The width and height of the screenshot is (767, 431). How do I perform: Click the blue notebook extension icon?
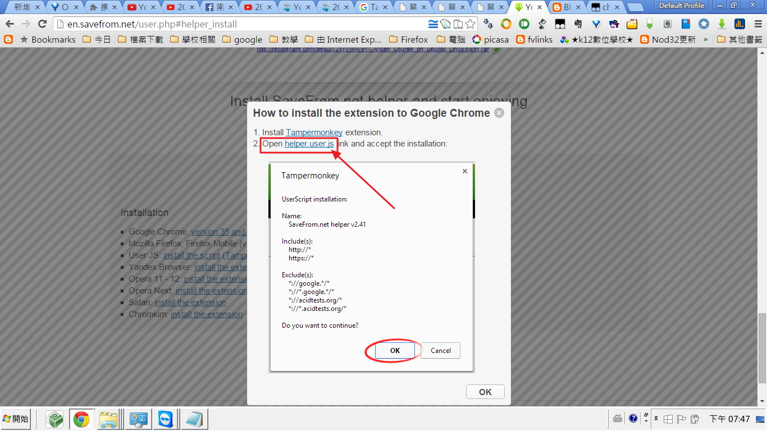686,24
